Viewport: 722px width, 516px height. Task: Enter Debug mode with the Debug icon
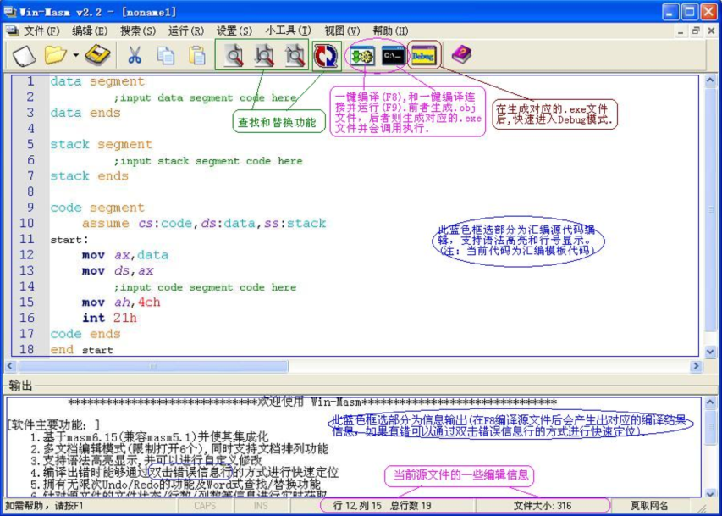pos(423,56)
